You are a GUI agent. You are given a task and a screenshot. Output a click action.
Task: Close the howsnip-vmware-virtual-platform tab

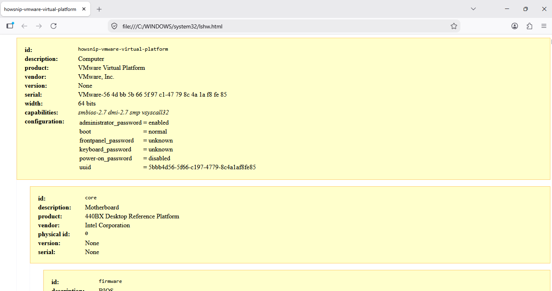pos(84,9)
